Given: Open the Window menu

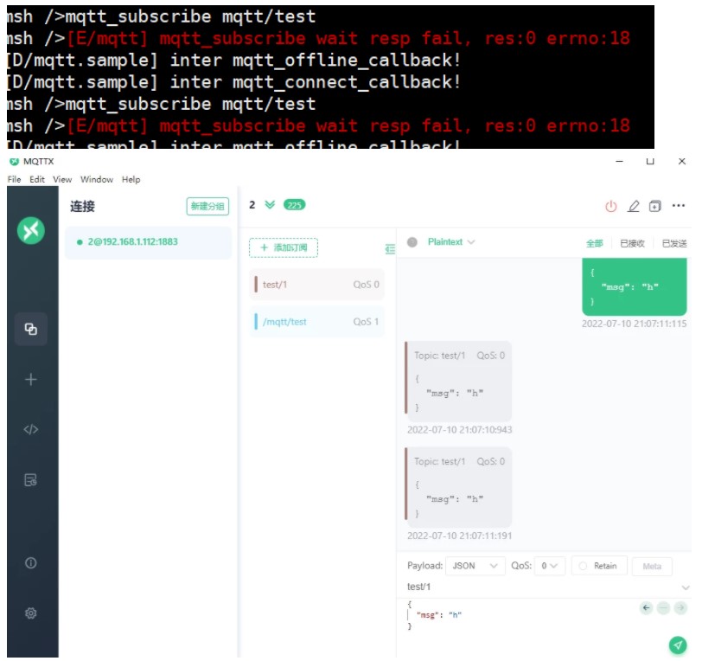Looking at the screenshot, I should [97, 179].
